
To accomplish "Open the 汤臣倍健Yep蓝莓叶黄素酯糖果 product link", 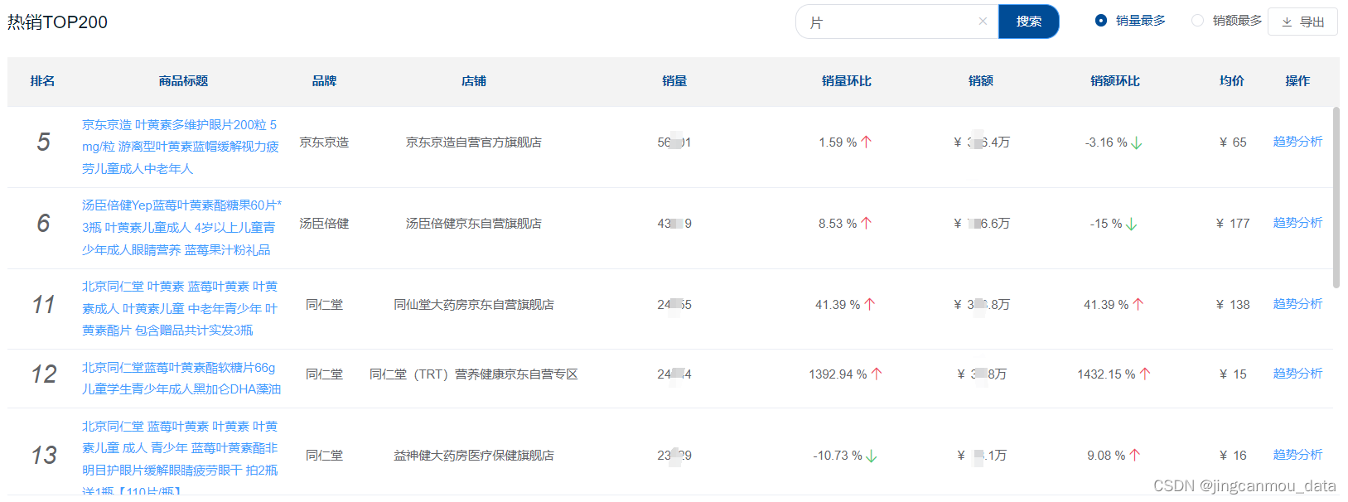I will 181,227.
